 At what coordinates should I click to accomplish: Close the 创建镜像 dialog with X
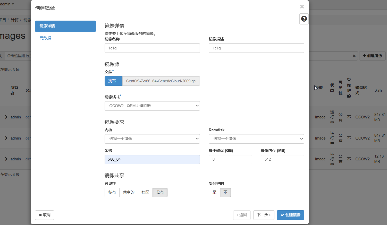point(302,7)
